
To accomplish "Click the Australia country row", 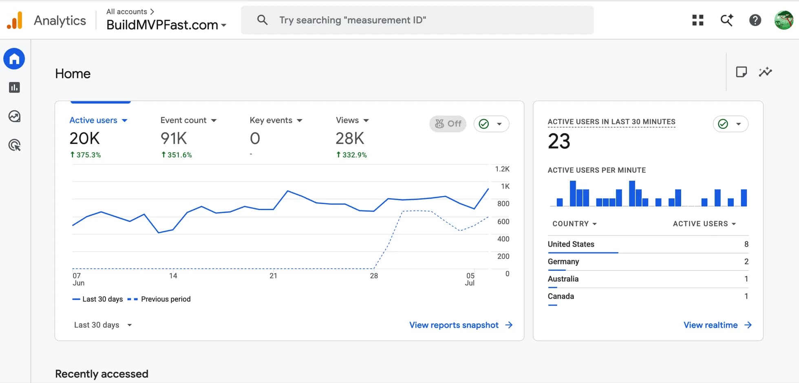I will pos(648,279).
